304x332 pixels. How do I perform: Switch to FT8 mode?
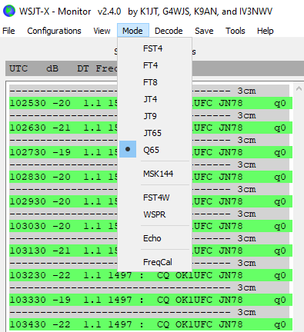[x=155, y=82]
